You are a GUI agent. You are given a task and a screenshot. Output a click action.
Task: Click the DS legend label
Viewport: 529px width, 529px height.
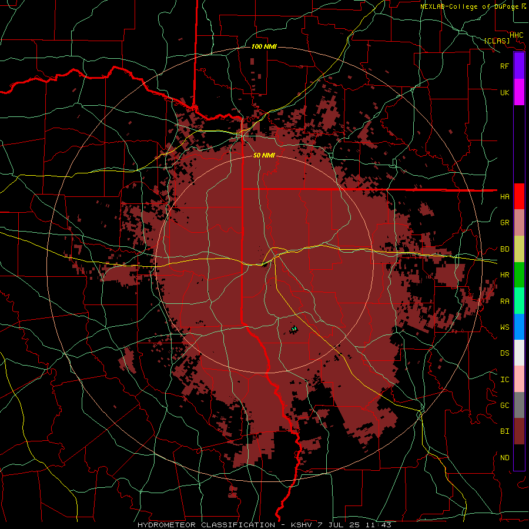point(504,353)
